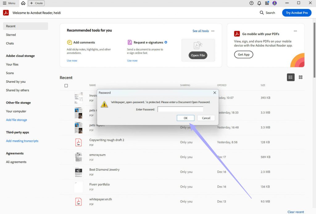
Task: Click the OK button in the Password dialog
Action: [185, 118]
